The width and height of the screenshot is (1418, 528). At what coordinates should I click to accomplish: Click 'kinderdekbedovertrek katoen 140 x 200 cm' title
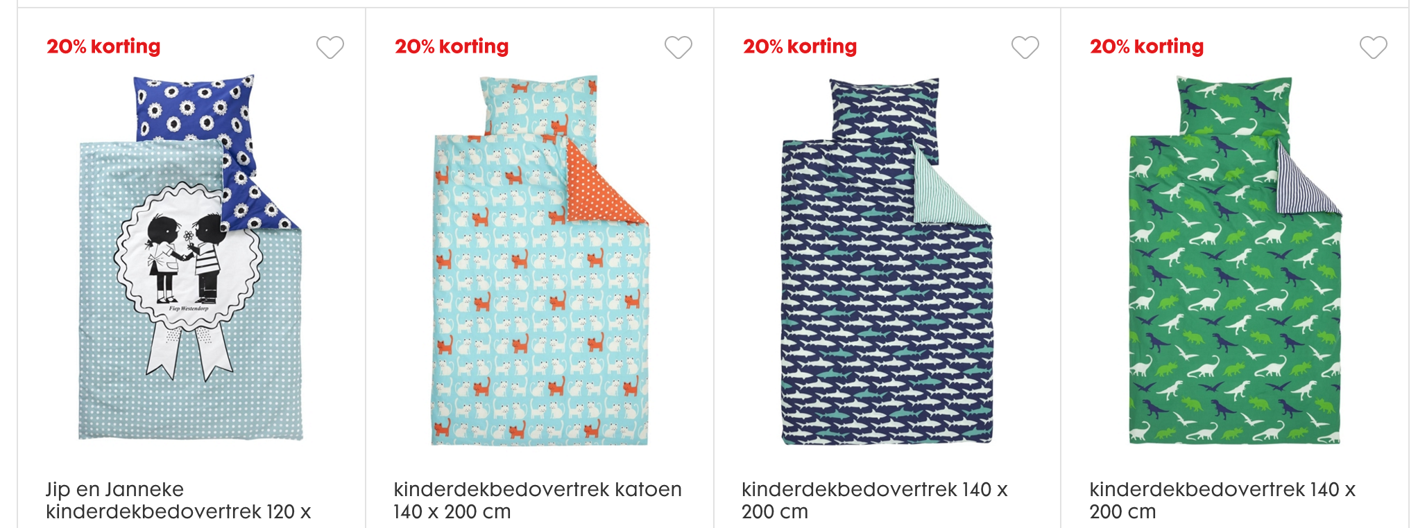pos(537,500)
